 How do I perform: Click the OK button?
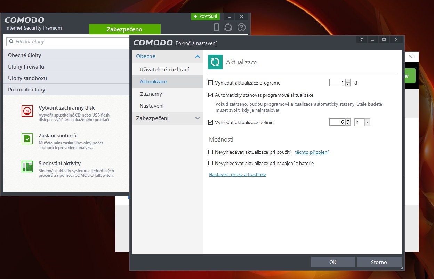(x=333, y=262)
